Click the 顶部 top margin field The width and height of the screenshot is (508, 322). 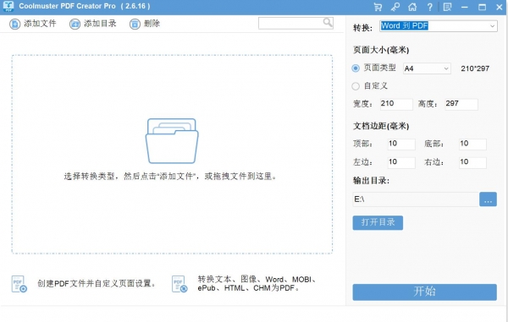tap(401, 145)
